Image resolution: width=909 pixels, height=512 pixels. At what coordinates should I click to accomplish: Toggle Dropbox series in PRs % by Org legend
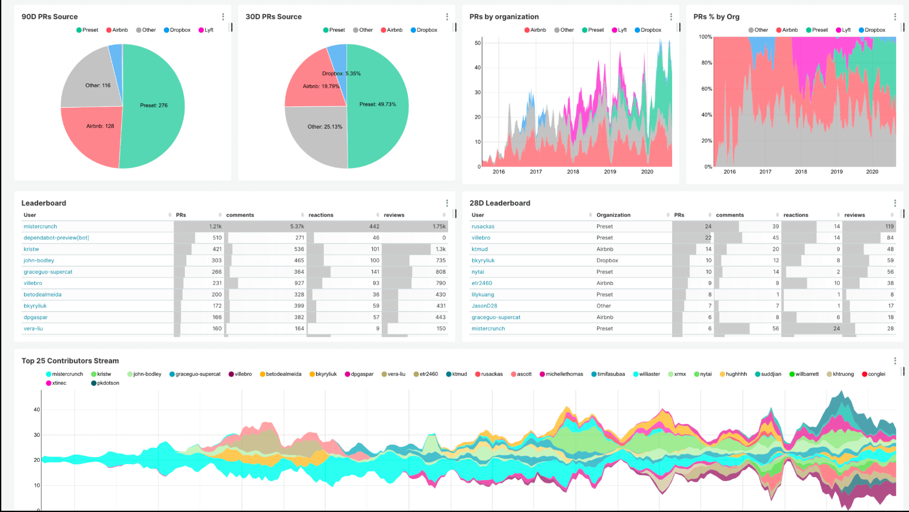coord(872,30)
